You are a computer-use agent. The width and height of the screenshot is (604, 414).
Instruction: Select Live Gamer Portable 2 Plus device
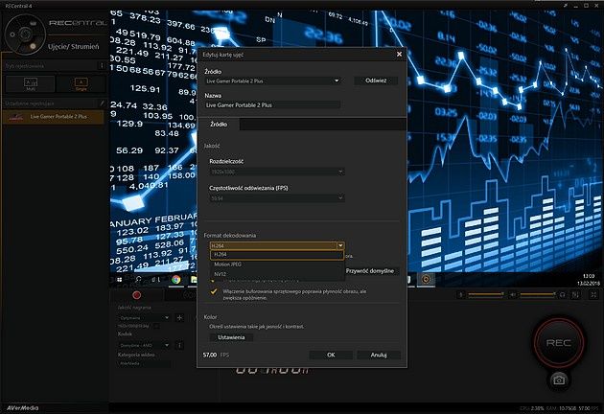(53, 117)
